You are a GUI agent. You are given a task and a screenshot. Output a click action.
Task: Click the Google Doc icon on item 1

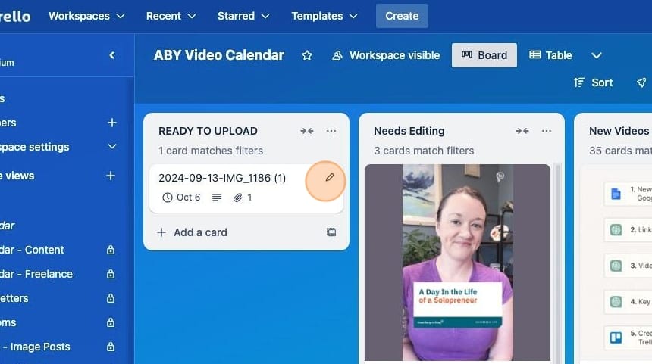616,194
